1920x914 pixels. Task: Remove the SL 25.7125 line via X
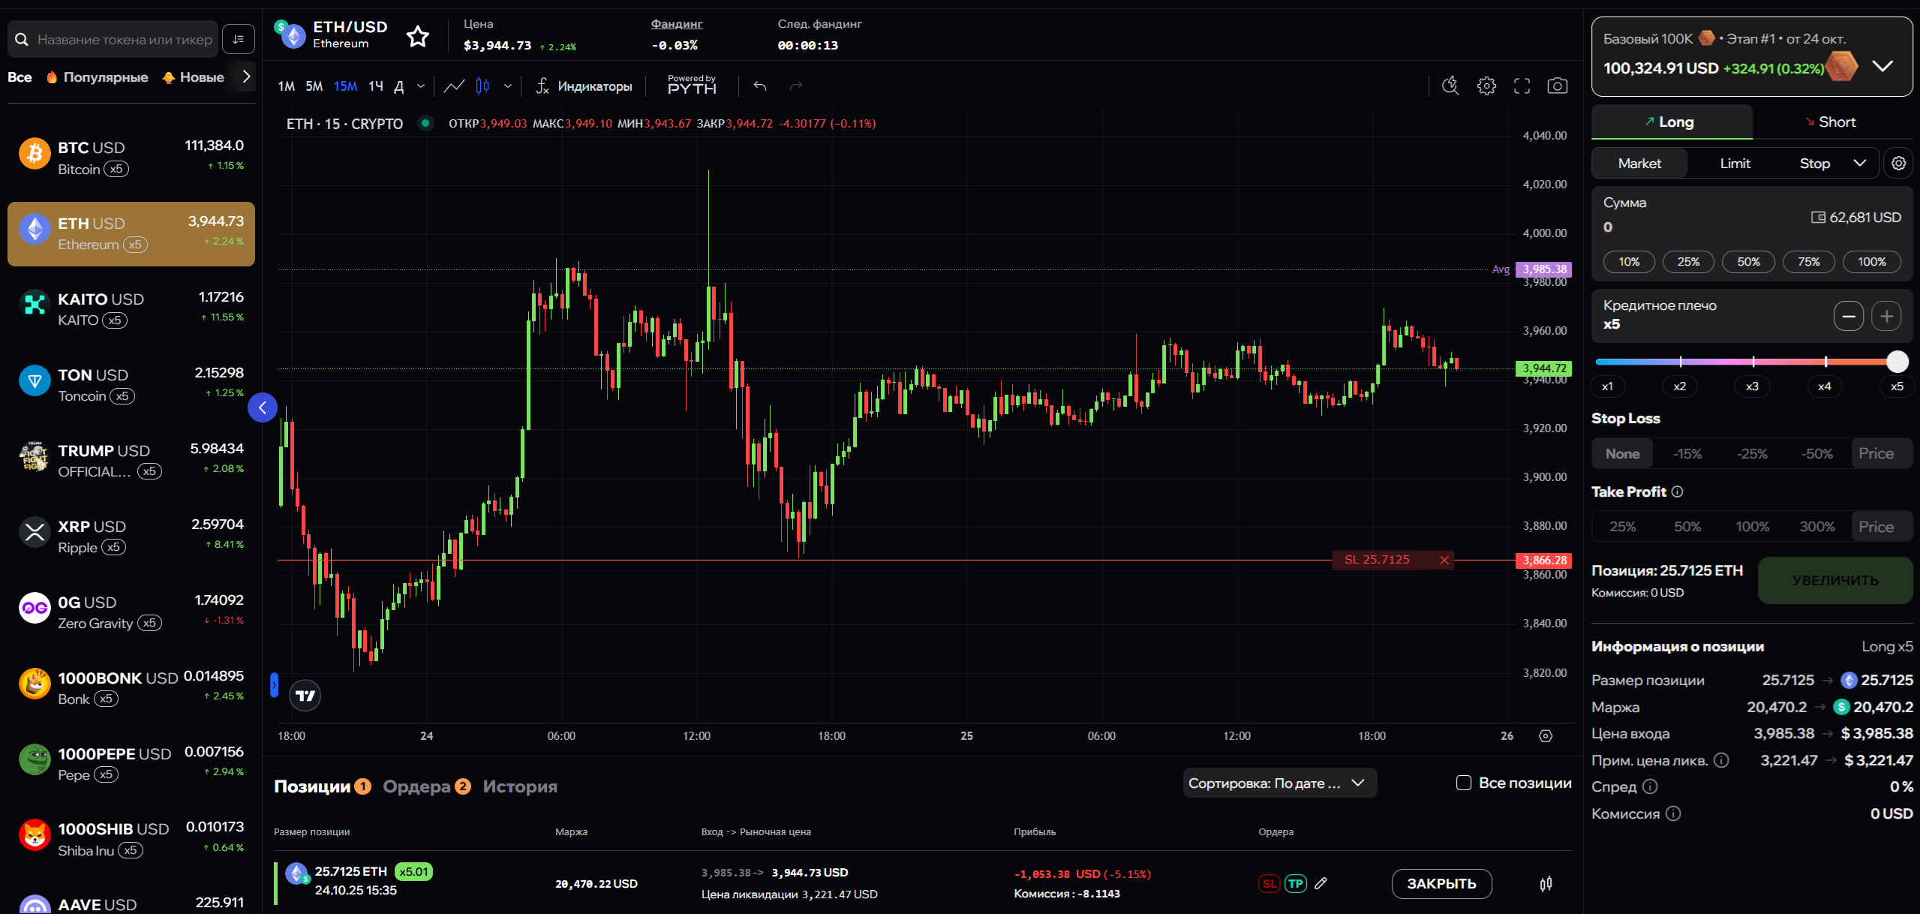point(1444,560)
